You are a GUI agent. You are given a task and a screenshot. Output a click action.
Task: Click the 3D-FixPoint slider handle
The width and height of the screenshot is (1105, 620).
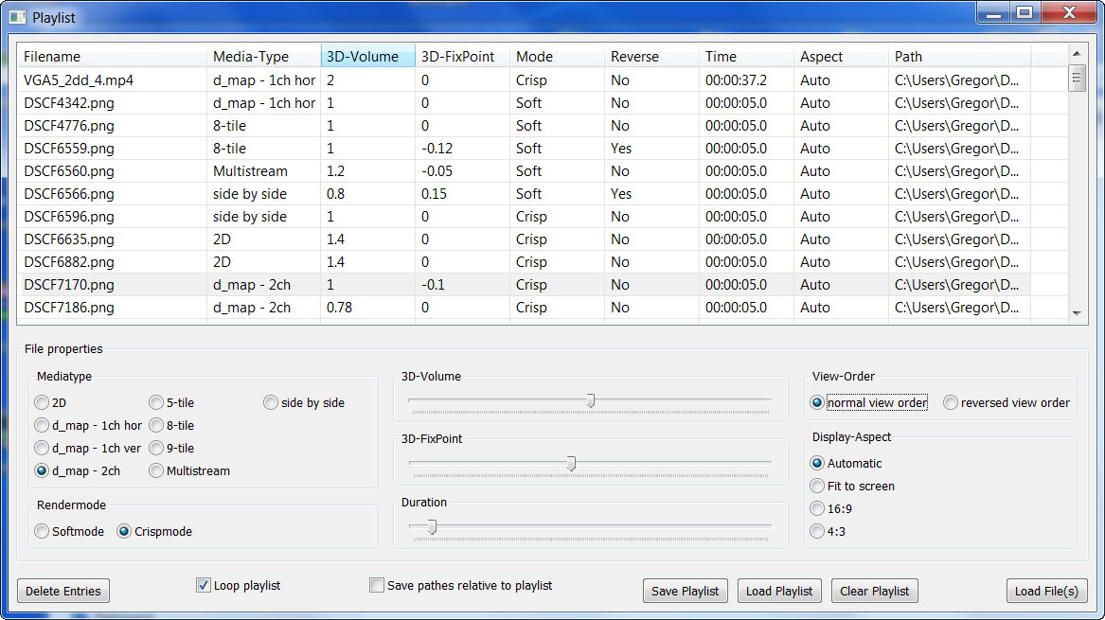(x=572, y=463)
